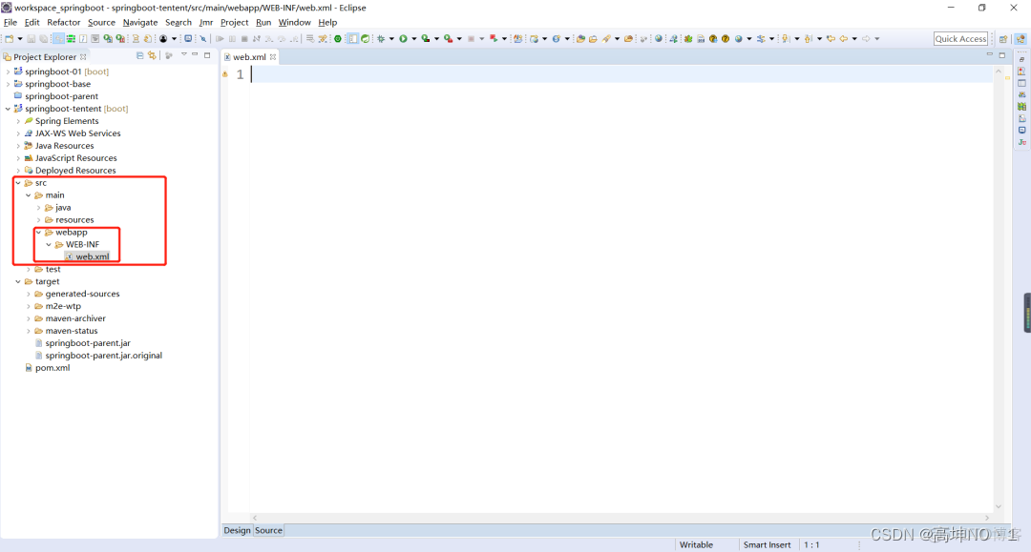Image resolution: width=1031 pixels, height=552 pixels.
Task: Select JAX-WS Web Services node
Action: tap(77, 133)
